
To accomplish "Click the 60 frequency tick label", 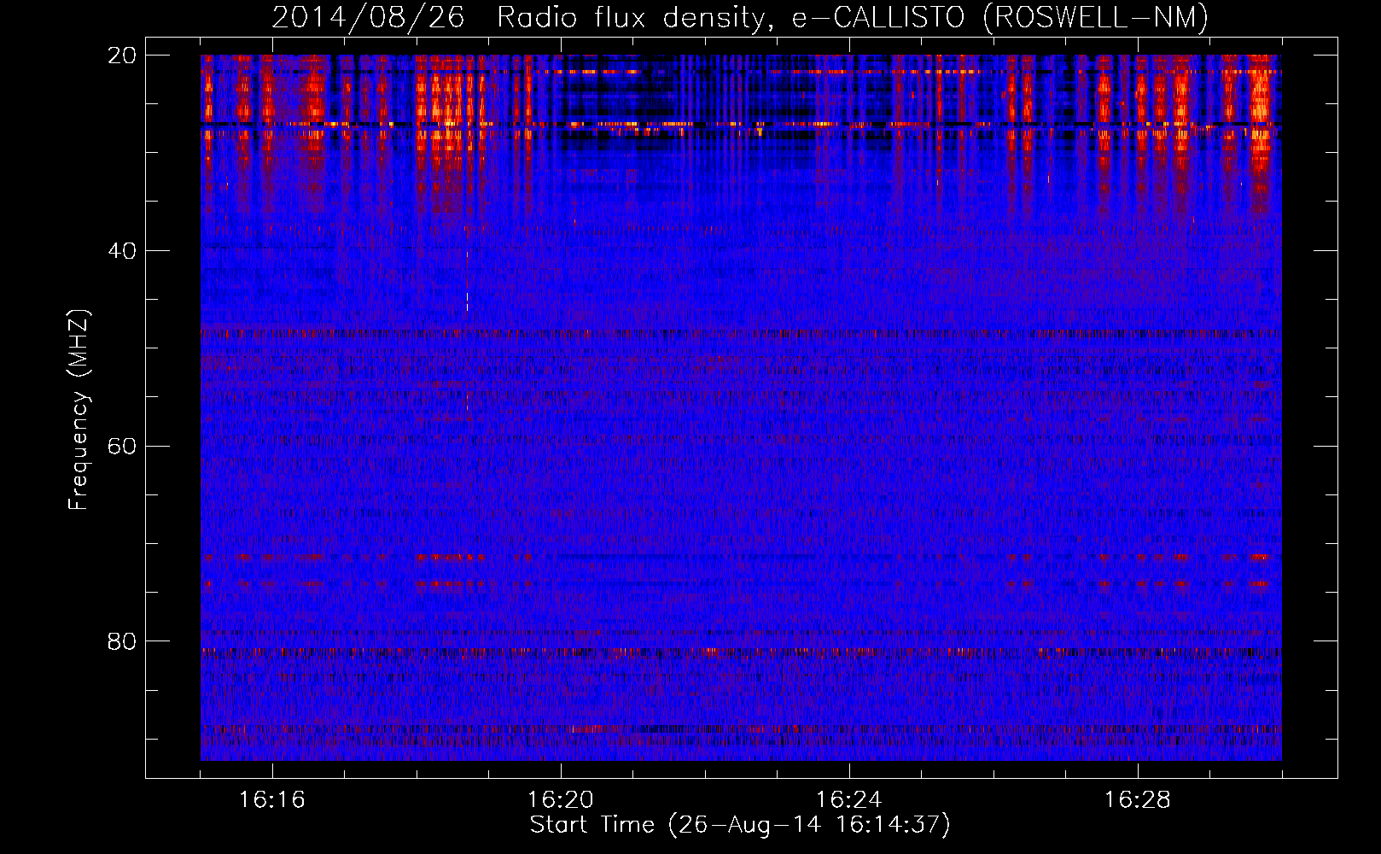I will point(122,447).
